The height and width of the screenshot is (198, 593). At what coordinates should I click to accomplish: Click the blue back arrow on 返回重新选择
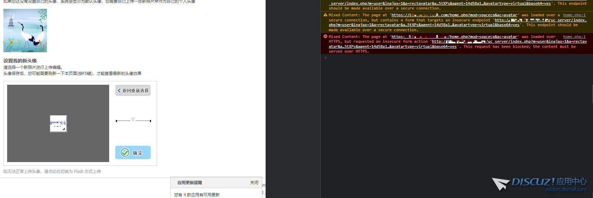tap(119, 91)
